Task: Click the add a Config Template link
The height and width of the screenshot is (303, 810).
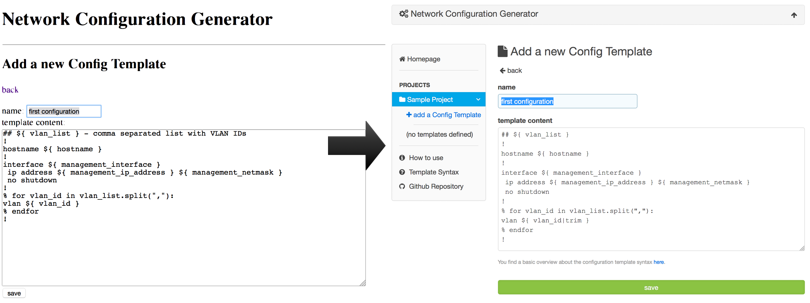Action: tap(443, 115)
